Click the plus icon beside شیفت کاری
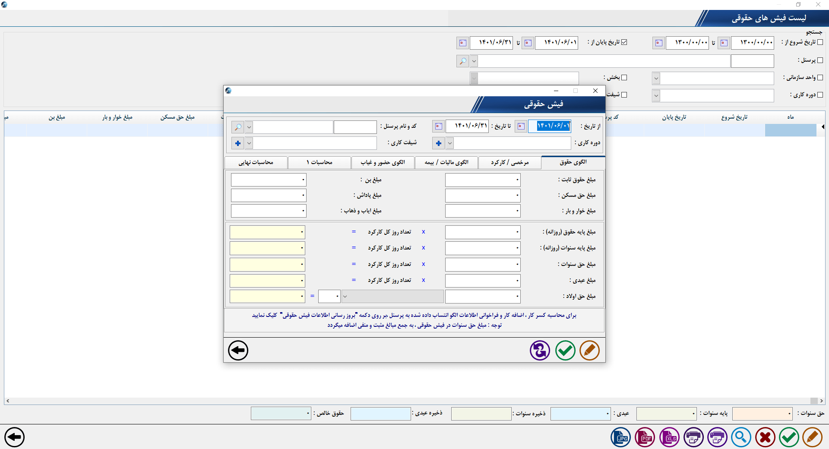 tap(237, 143)
